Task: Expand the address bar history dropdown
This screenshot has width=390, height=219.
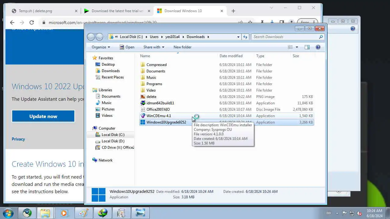Action: coord(238,37)
